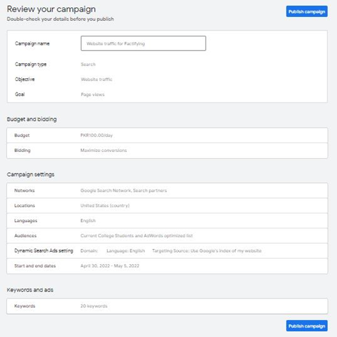The height and width of the screenshot is (337, 337).
Task: Select the Locations row United States
Action: click(167, 205)
